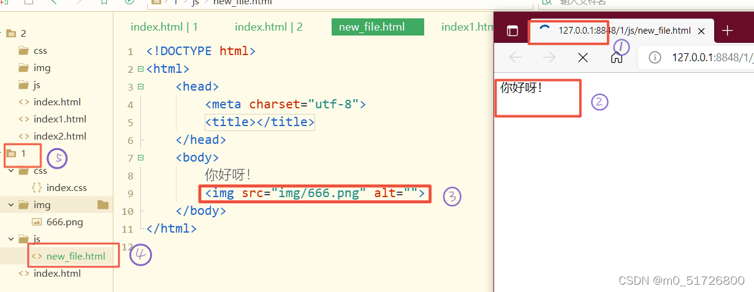Collapse the head tag fold on line 3
Screen dimensions: 754x292
coord(141,87)
